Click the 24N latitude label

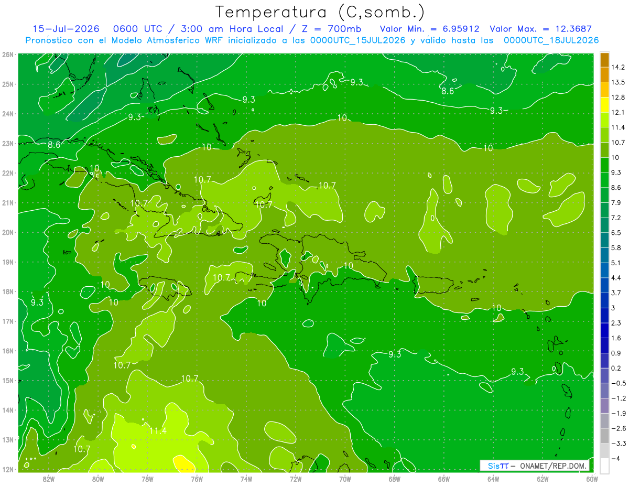pos(8,114)
